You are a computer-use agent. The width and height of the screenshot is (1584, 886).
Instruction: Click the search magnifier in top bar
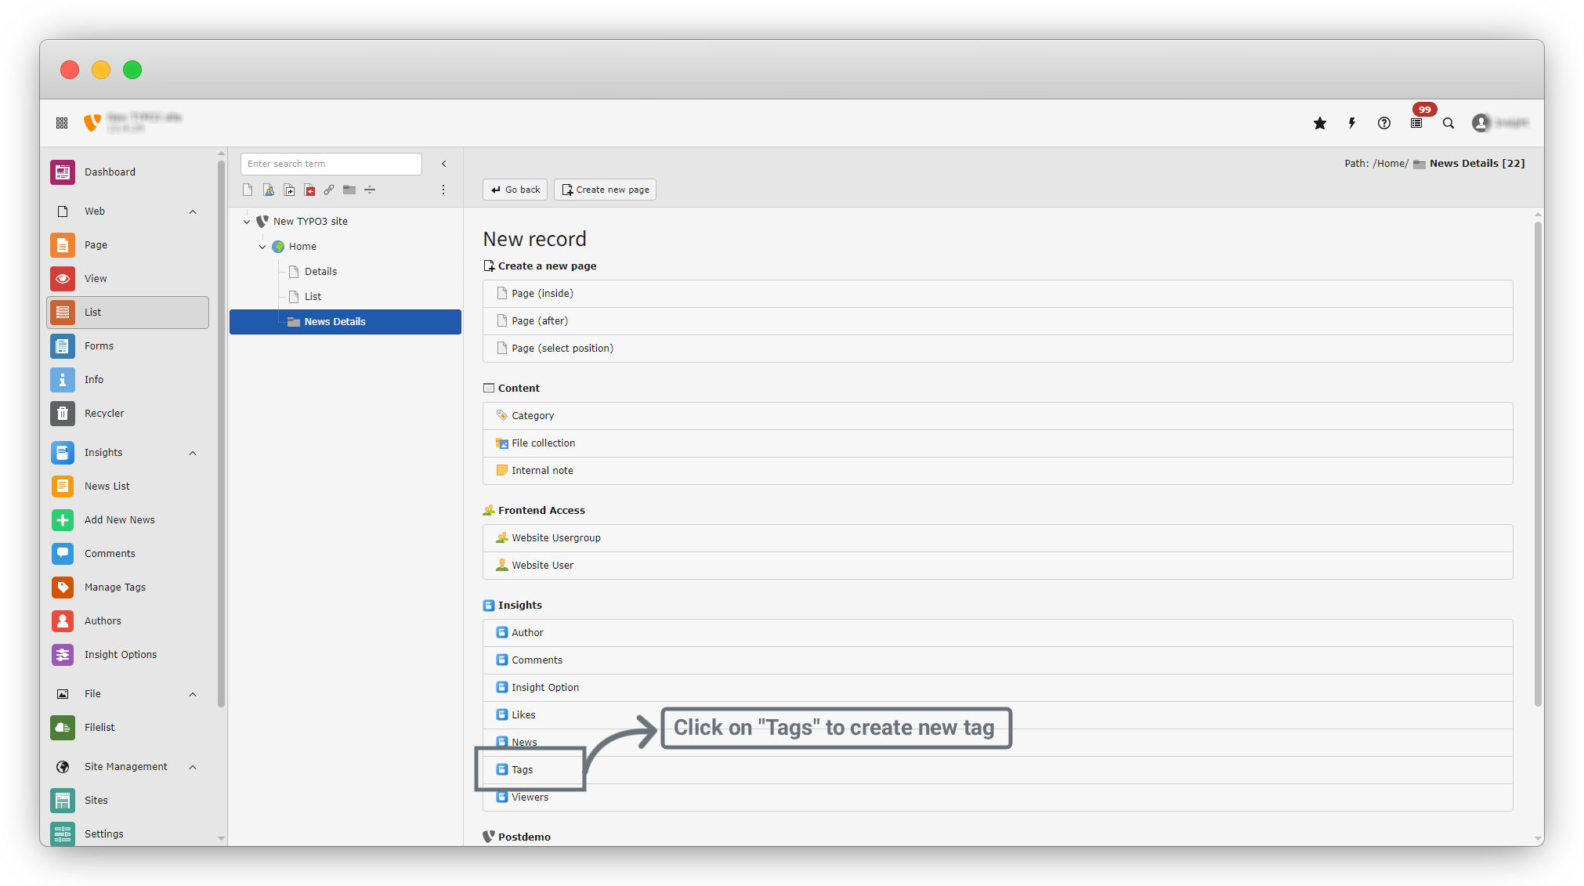[x=1448, y=123]
